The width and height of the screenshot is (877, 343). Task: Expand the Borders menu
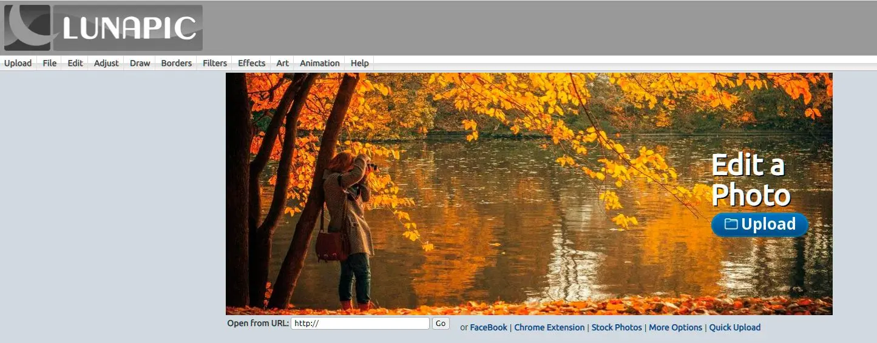coord(176,63)
